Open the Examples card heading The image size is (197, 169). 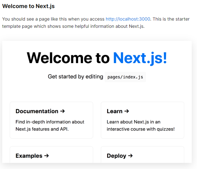[29, 156]
